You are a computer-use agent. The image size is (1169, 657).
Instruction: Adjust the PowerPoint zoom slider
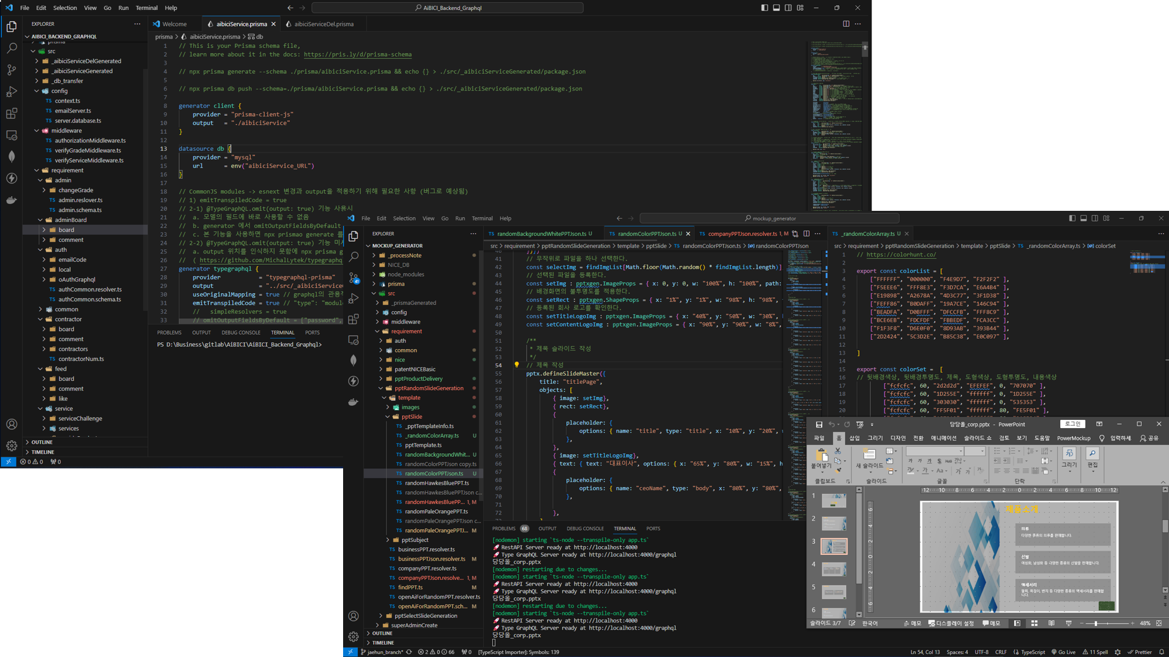click(x=1095, y=623)
